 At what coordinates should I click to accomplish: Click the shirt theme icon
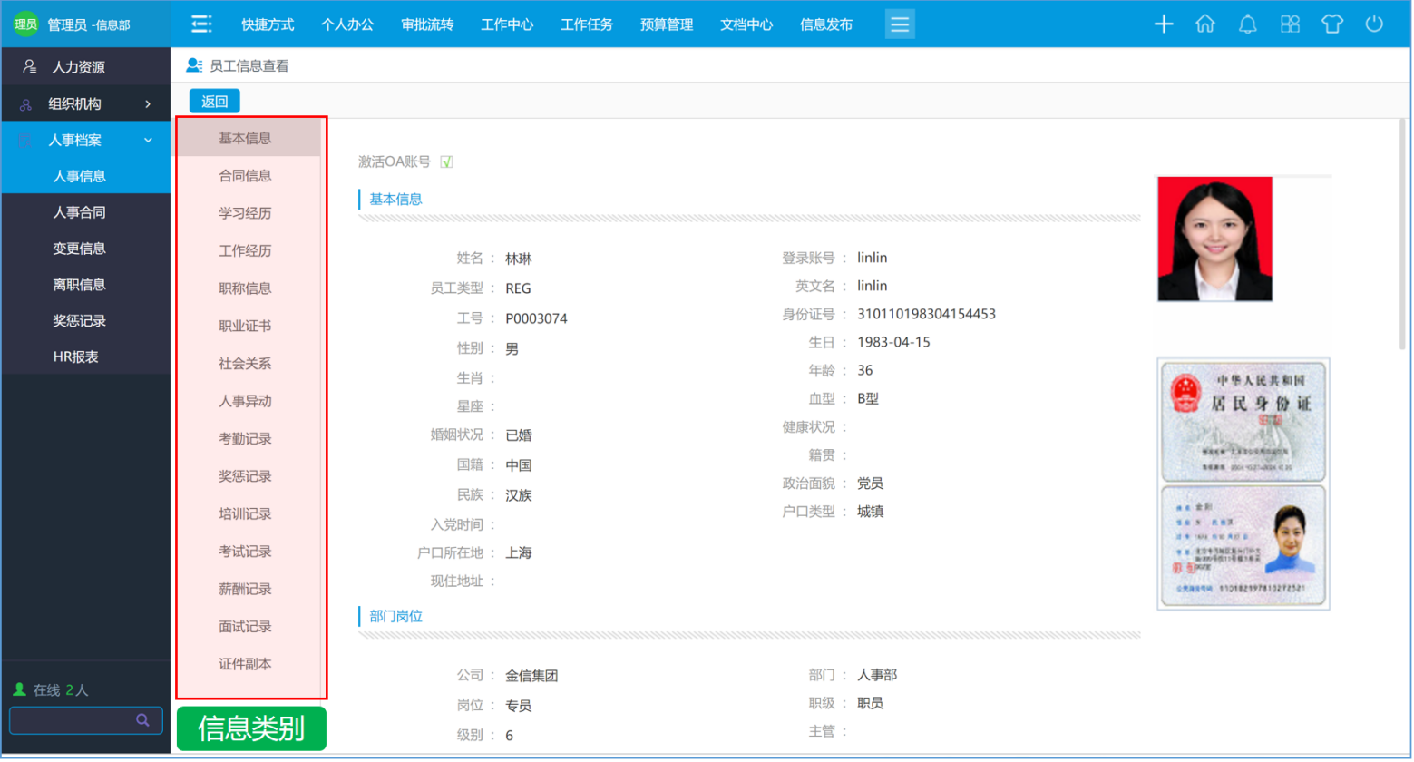(1331, 24)
